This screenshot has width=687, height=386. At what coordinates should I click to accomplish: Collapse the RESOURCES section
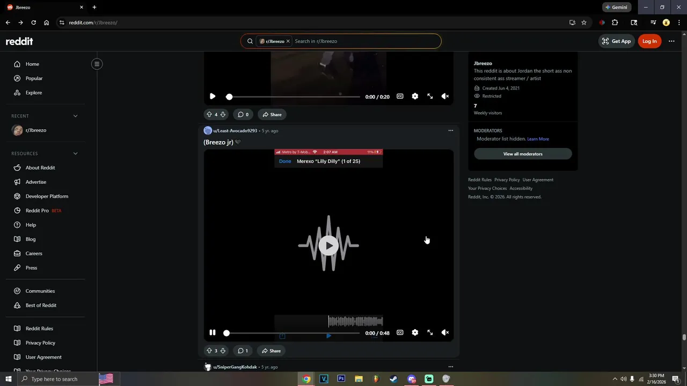[x=75, y=153]
